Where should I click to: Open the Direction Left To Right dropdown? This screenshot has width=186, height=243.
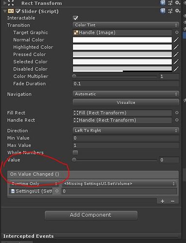coord(126,130)
